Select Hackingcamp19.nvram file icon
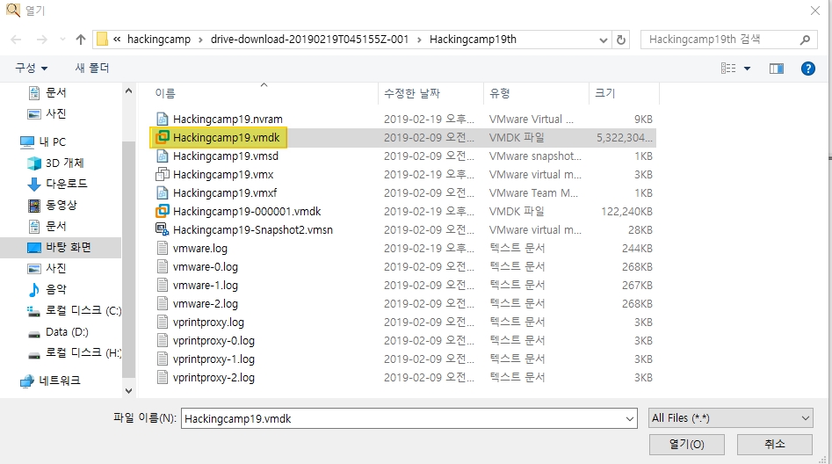Screen dimensions: 832x464 click(x=162, y=119)
